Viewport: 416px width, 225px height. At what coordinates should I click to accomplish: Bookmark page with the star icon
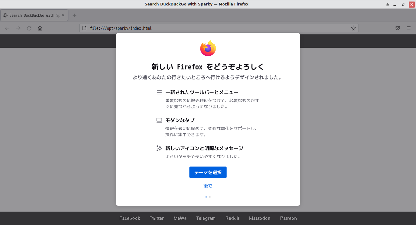(353, 28)
